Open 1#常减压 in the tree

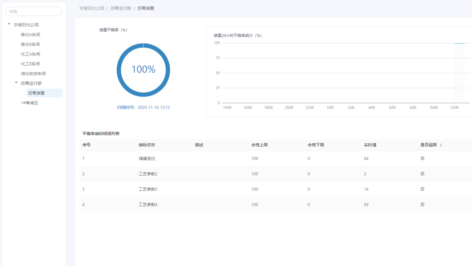(x=29, y=103)
